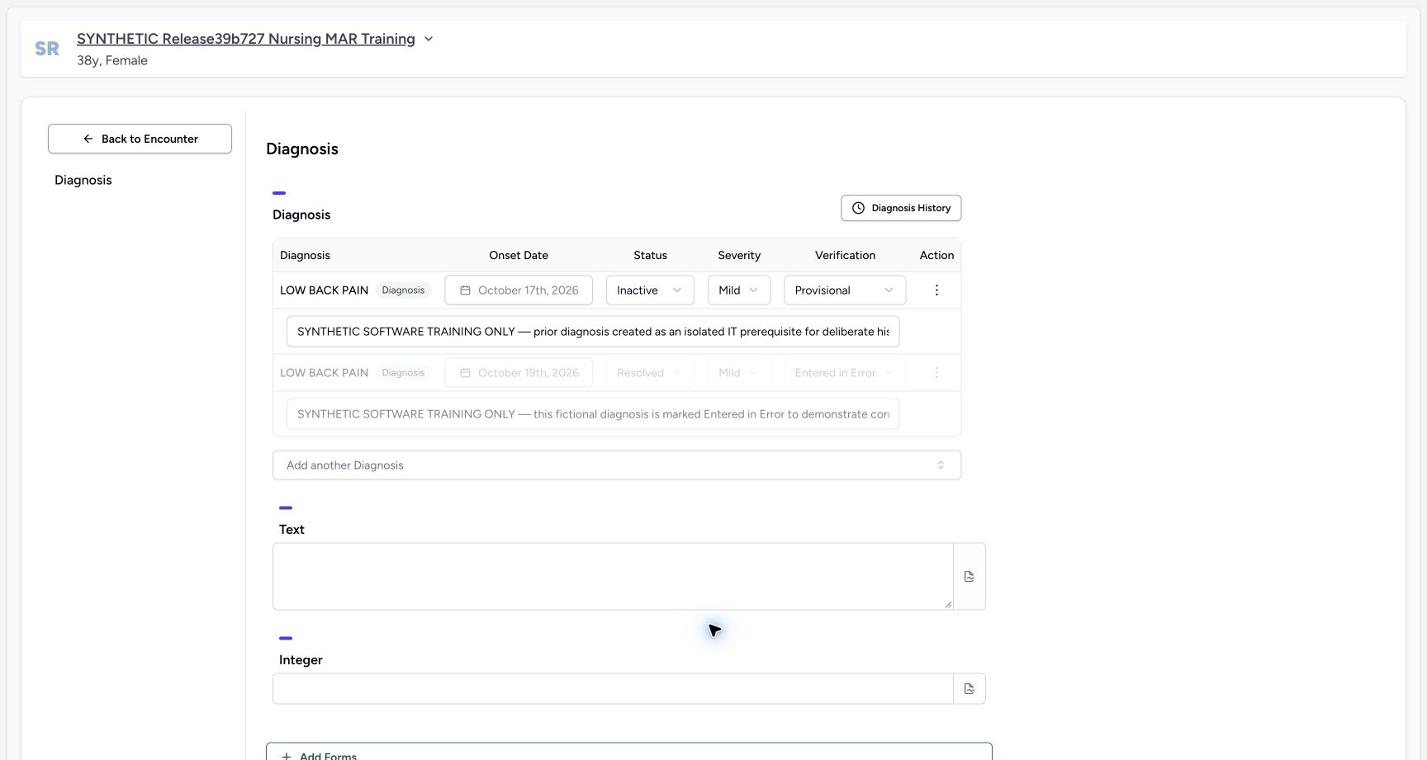Image resolution: width=1427 pixels, height=760 pixels.
Task: Open the Add another Diagnosis combo box
Action: pos(617,465)
